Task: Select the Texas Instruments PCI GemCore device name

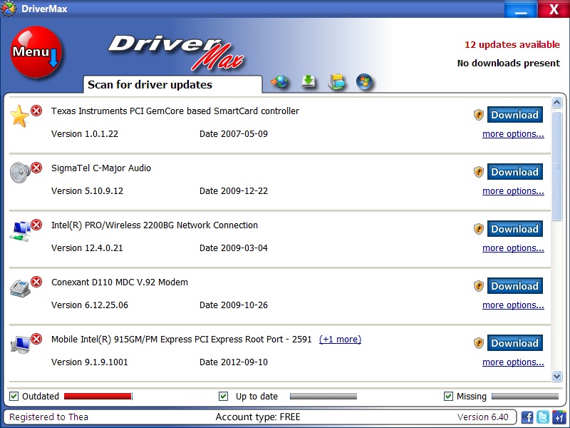Action: [175, 111]
